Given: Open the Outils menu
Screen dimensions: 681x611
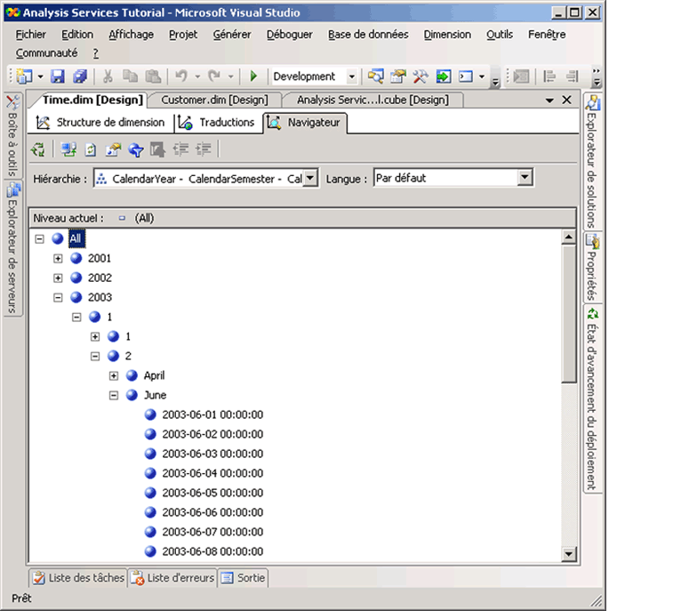Looking at the screenshot, I should (500, 35).
